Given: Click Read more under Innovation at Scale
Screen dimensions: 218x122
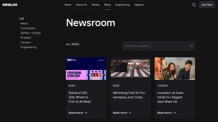Looking at the screenshot, I should click(164, 113).
